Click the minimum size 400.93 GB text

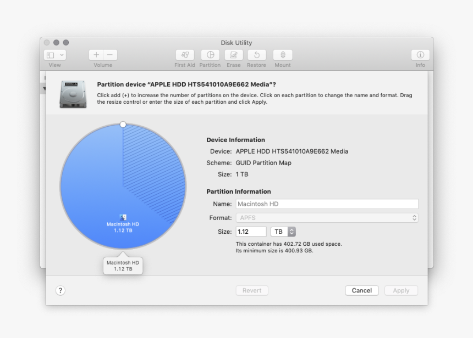pyautogui.click(x=274, y=251)
